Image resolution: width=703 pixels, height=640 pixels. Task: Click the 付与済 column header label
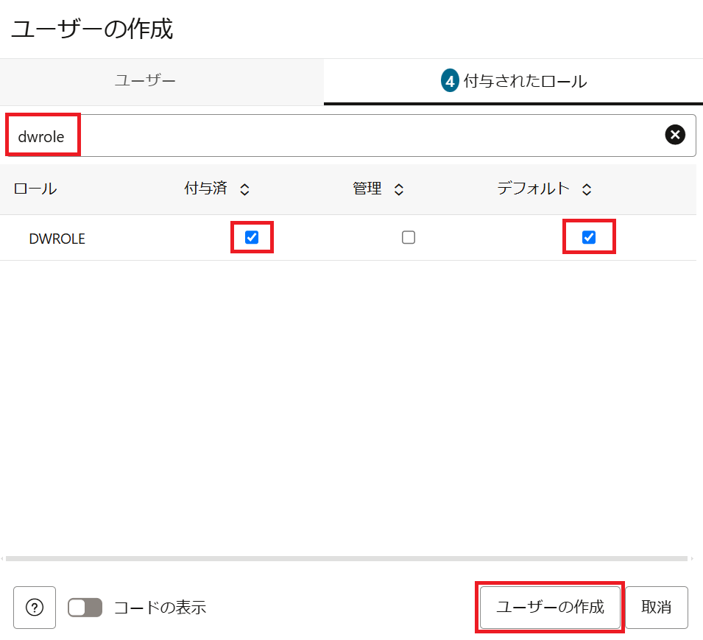point(205,189)
